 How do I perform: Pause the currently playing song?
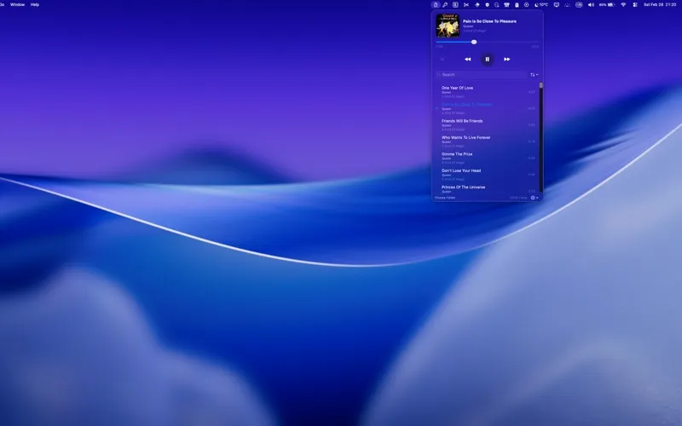coord(487,59)
